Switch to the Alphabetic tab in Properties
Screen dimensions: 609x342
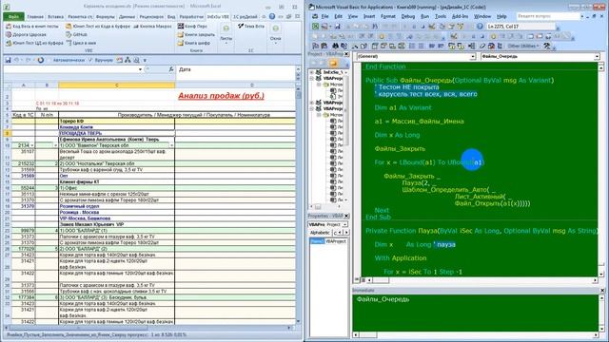click(x=320, y=233)
